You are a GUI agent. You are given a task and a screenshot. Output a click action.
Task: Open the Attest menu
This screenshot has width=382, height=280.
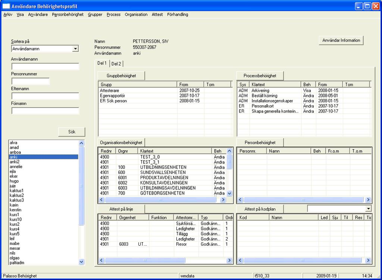157,15
